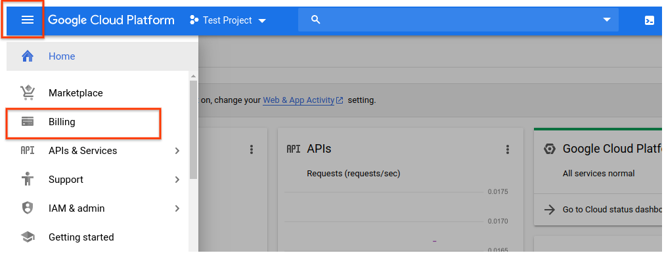Expand the search bar dropdown arrow

tap(607, 20)
